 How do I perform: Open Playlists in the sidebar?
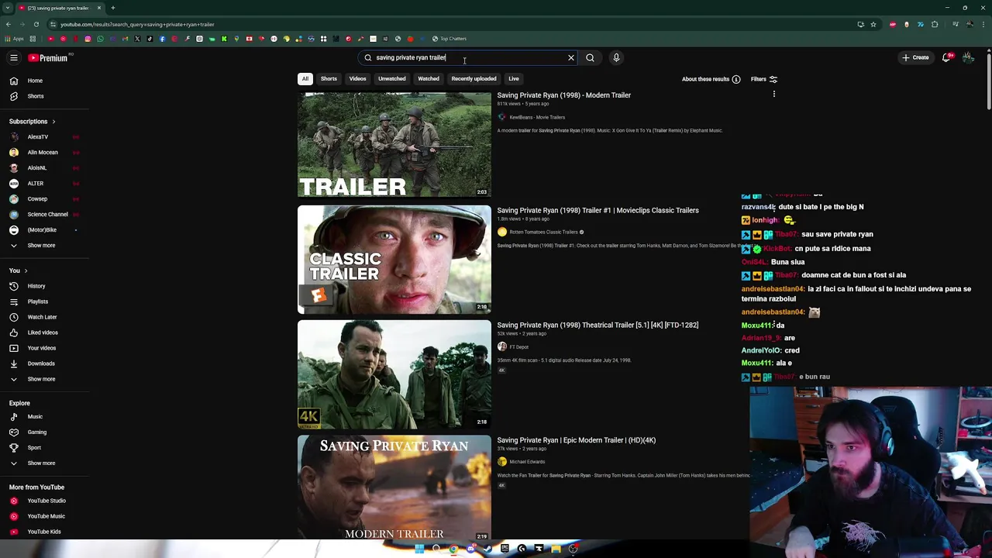pyautogui.click(x=44, y=301)
